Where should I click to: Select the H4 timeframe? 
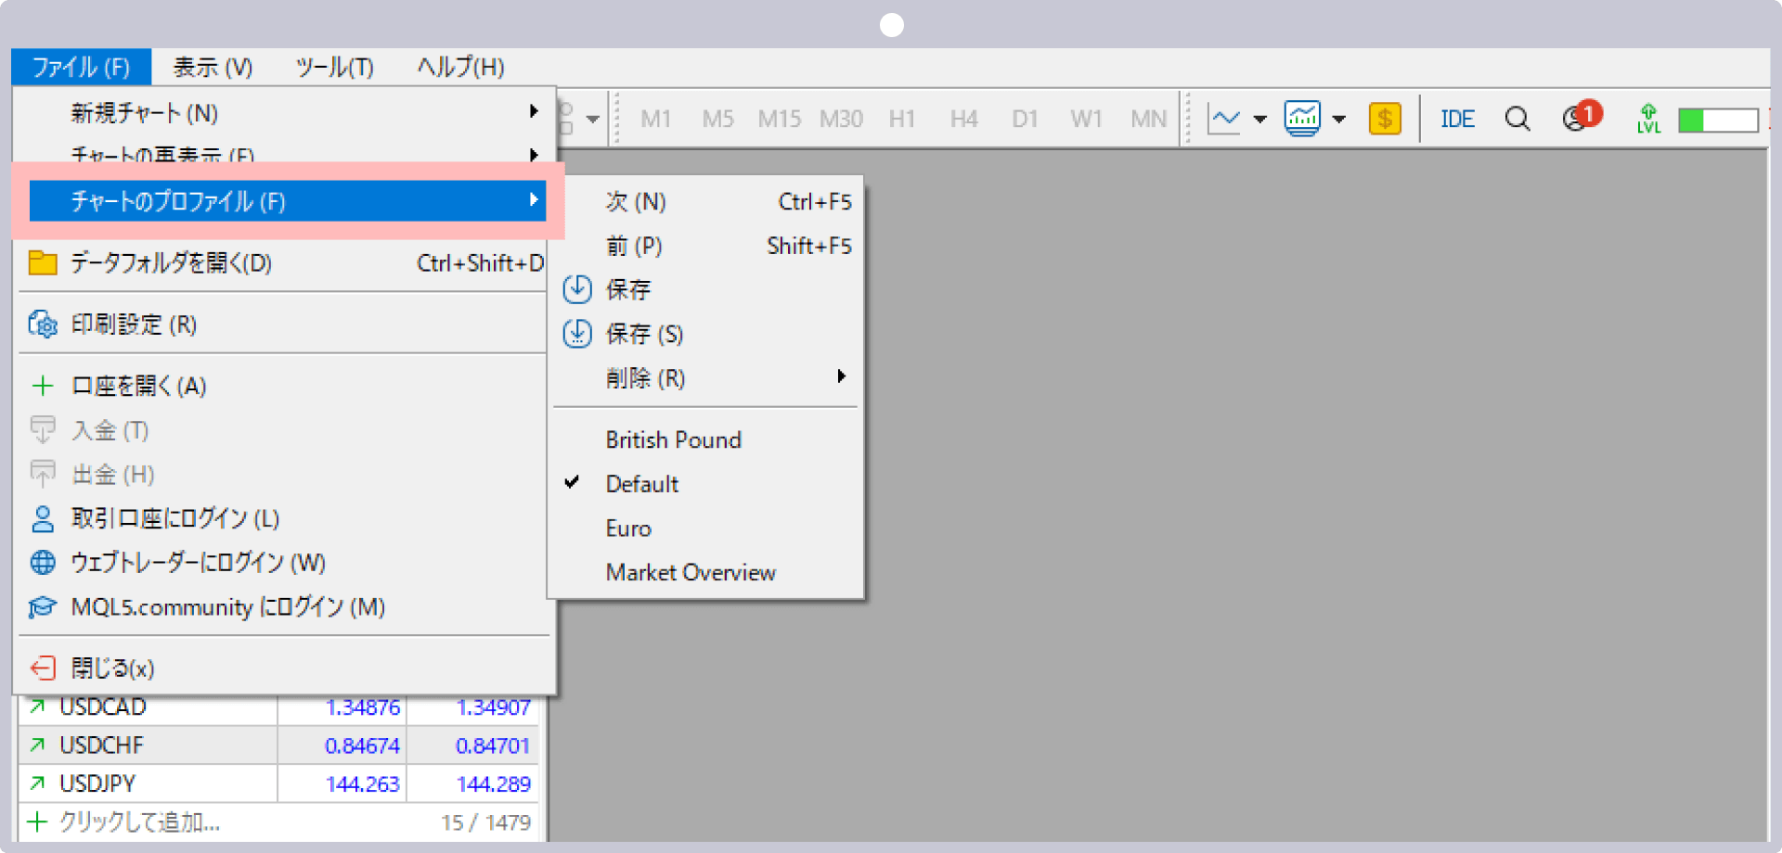(x=963, y=119)
